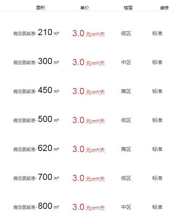Open the 嘉定氢能港 450 m² listing
The width and height of the screenshot is (174, 215).
pos(36,90)
